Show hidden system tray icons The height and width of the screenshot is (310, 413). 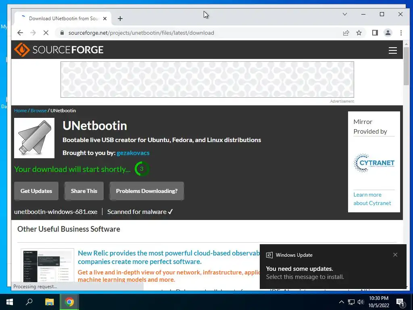pos(341,302)
